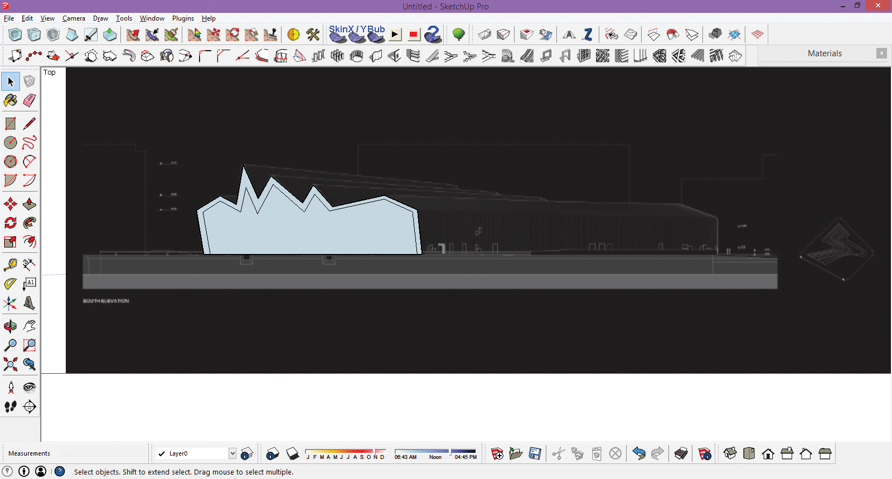
Task: Click the Measurements input box
Action: [x=103, y=453]
